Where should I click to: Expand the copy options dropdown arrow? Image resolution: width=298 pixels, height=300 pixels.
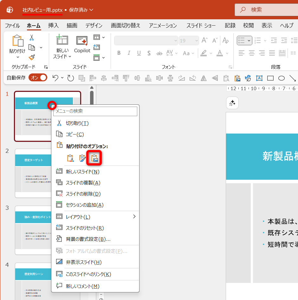click(x=41, y=47)
